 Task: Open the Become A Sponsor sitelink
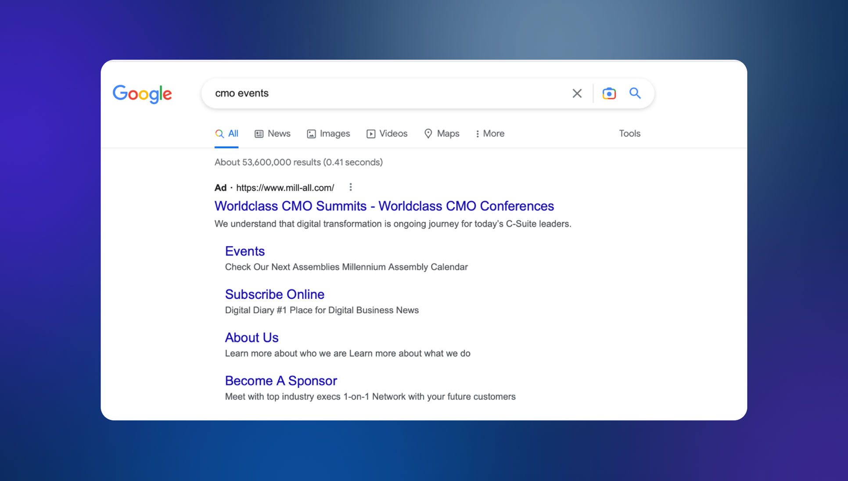[x=281, y=380]
